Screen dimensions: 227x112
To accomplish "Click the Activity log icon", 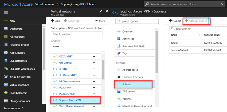I will [119, 39].
